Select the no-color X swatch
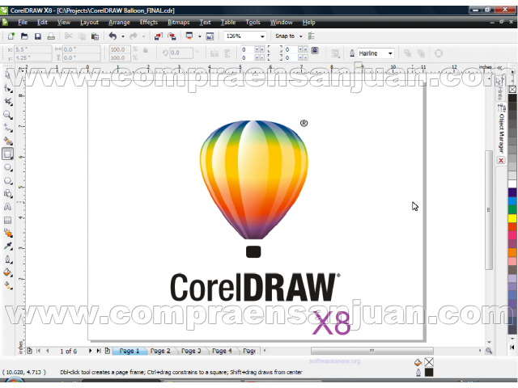 coord(512,89)
